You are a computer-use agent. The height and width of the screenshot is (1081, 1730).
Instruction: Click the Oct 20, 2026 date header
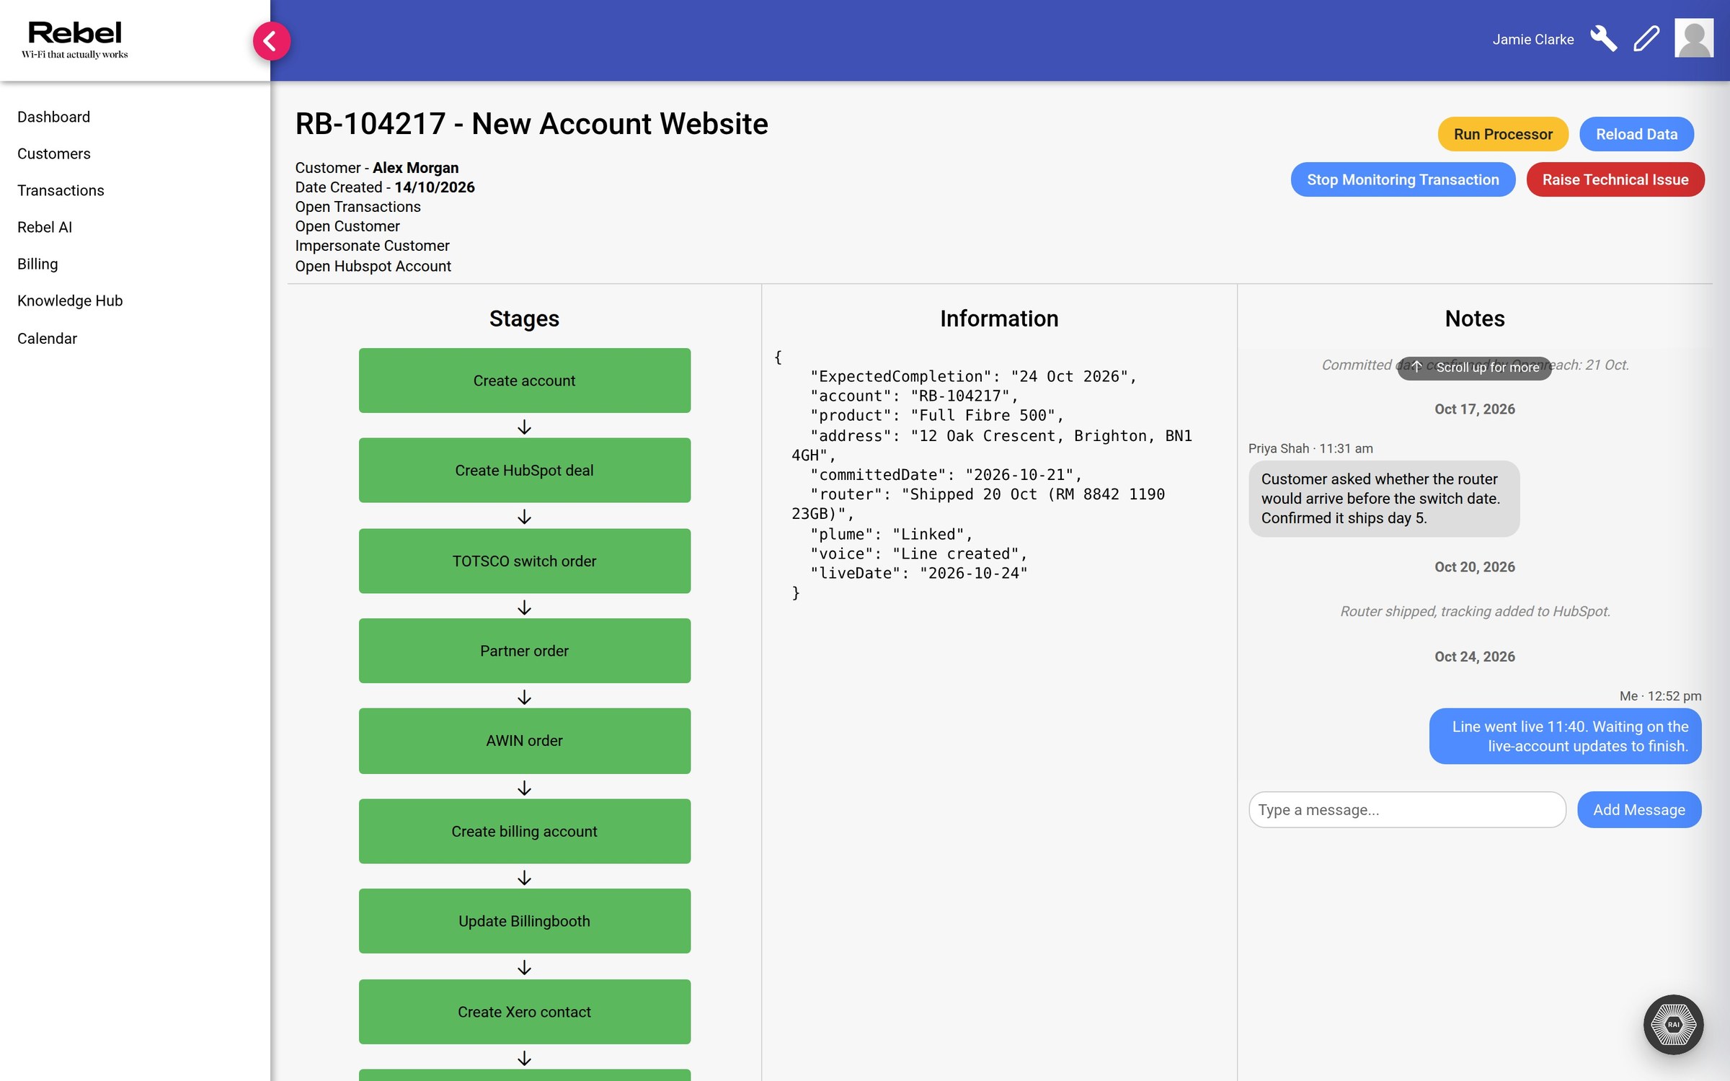click(1475, 567)
